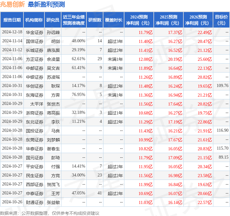
Task: Click target price 89.15
Action: [x=224, y=157]
